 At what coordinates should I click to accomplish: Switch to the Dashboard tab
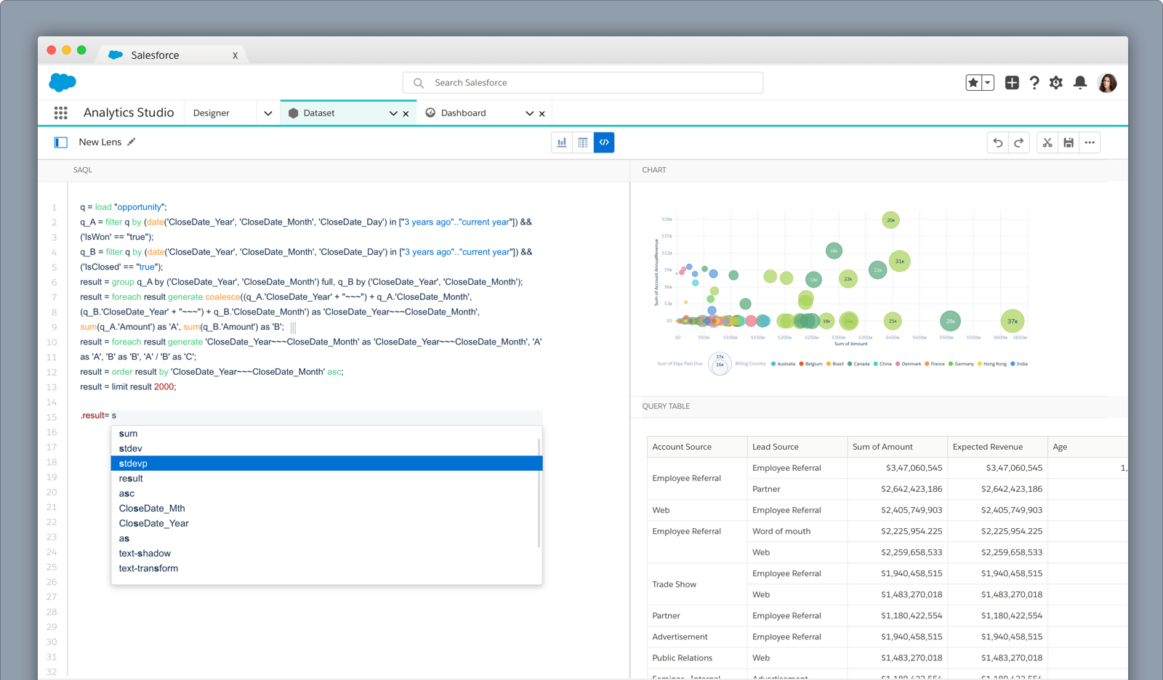click(463, 113)
